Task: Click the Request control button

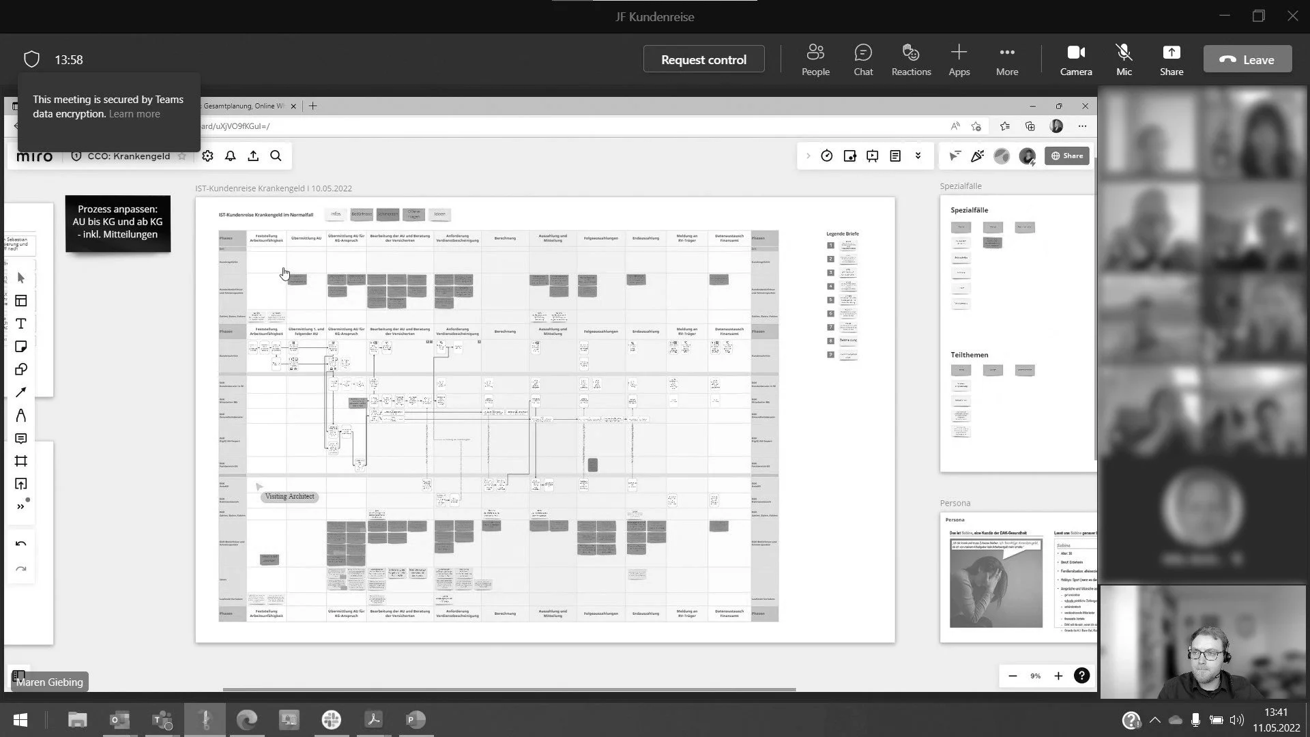Action: pos(703,59)
